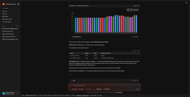Collapse the Tasks panel with its chevron

[x=71, y=80]
